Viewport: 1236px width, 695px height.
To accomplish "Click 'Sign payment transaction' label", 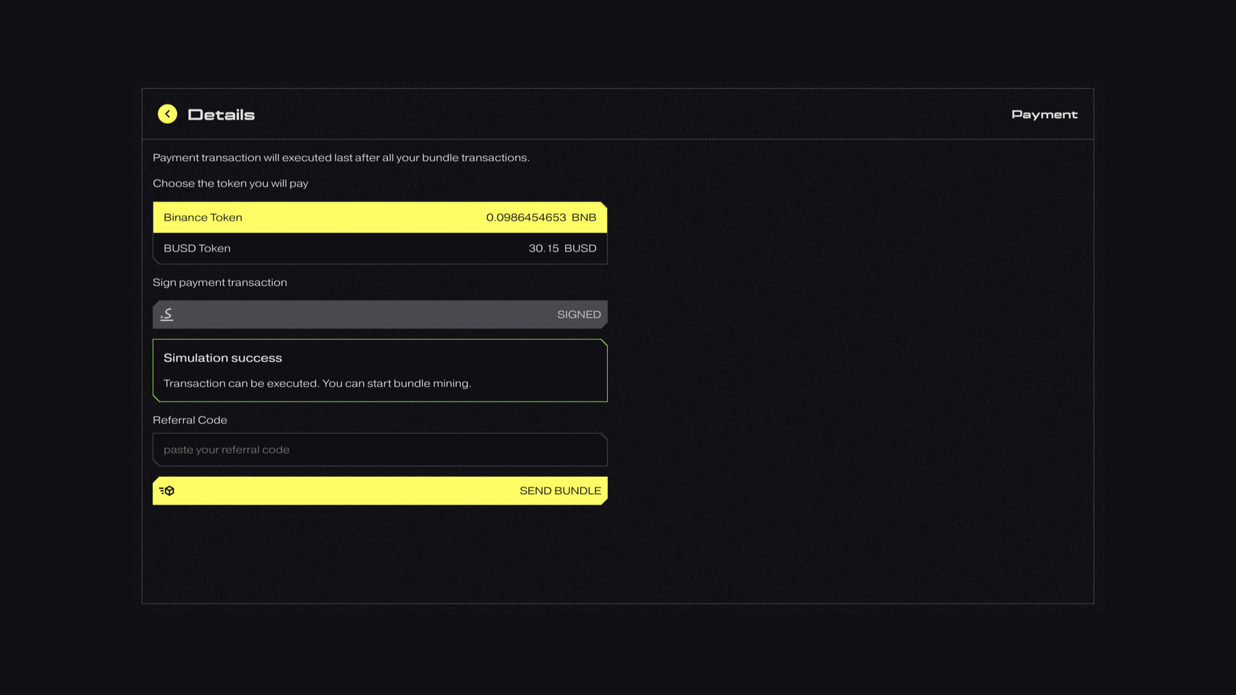I will pos(220,283).
